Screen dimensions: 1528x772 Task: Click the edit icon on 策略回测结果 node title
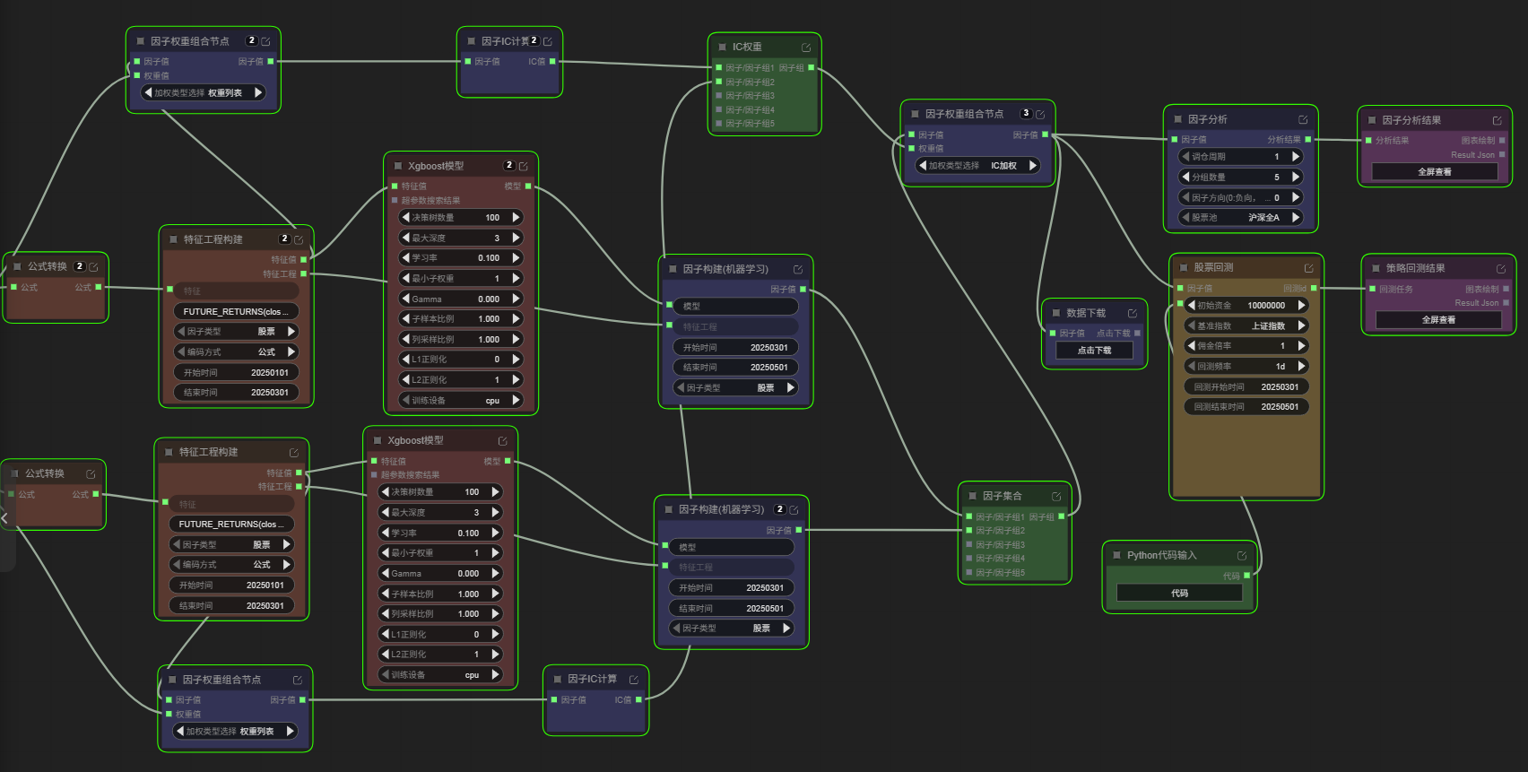(1500, 269)
